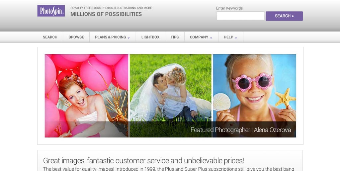The width and height of the screenshot is (340, 171).
Task: Go to the BROWSE page
Action: [x=76, y=37]
